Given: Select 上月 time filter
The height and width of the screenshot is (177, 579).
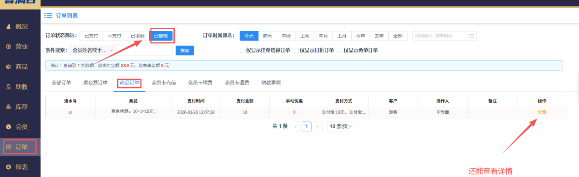Looking at the screenshot, I should tap(342, 36).
